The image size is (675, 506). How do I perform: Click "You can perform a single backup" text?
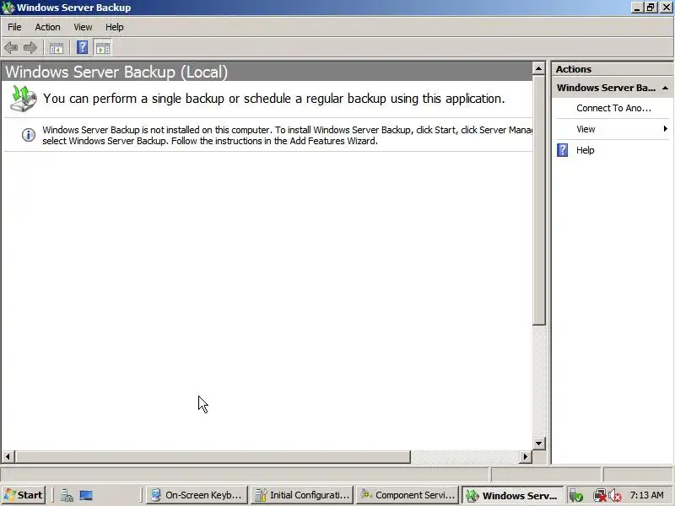point(273,99)
